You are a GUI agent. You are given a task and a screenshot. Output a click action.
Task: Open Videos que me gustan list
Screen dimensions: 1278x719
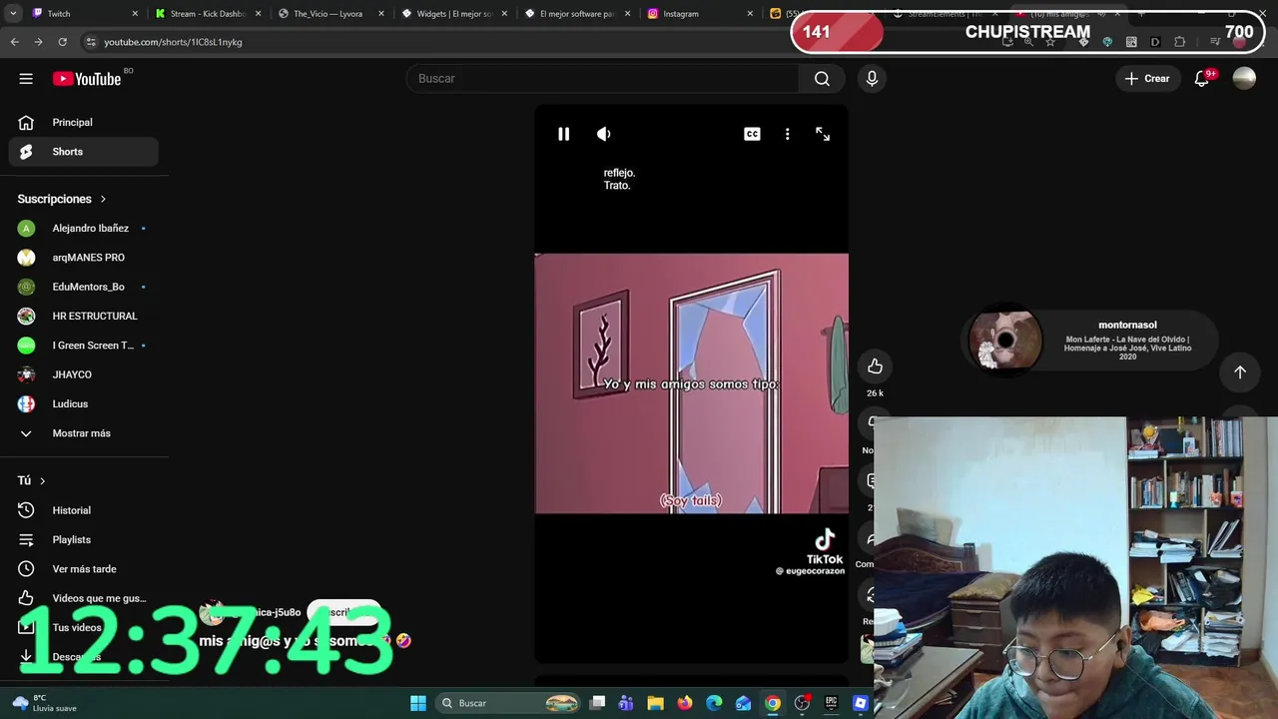pyautogui.click(x=84, y=598)
